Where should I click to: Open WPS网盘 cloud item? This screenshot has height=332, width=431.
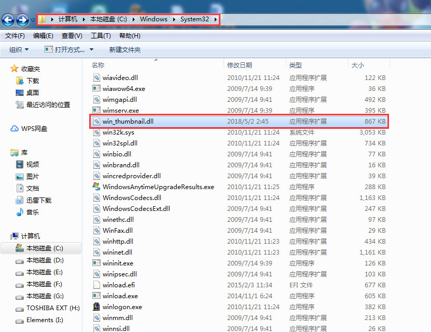tap(29, 128)
